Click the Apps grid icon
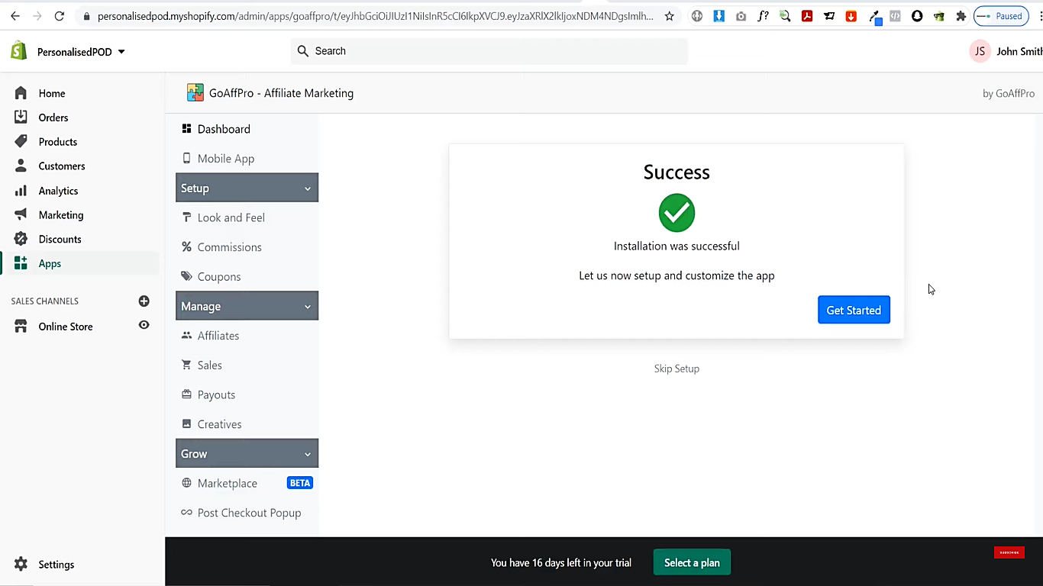Viewport: 1043px width, 586px height. click(21, 263)
